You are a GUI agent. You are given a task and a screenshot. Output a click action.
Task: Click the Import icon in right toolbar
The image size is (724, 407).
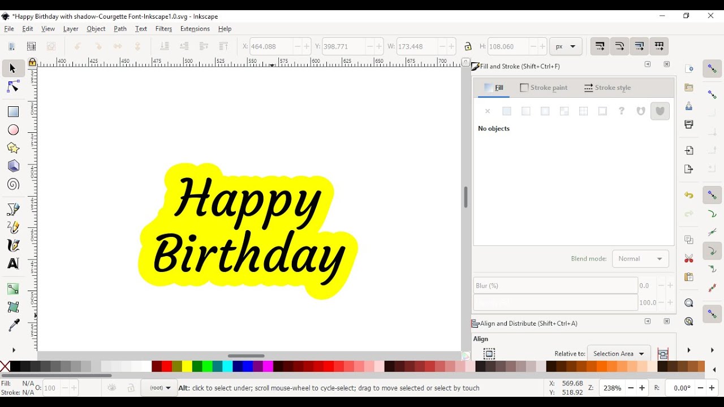pyautogui.click(x=689, y=151)
